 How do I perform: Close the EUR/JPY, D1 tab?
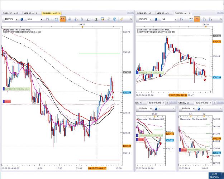(x=210, y=103)
